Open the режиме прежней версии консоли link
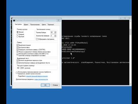The width and height of the screenshot is (138, 104). point(37,76)
